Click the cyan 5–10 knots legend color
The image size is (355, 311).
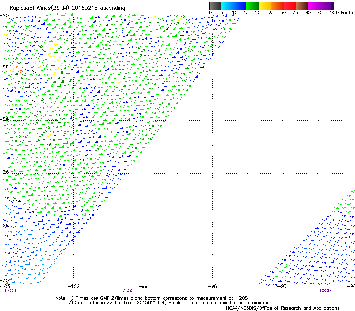tap(227, 6)
